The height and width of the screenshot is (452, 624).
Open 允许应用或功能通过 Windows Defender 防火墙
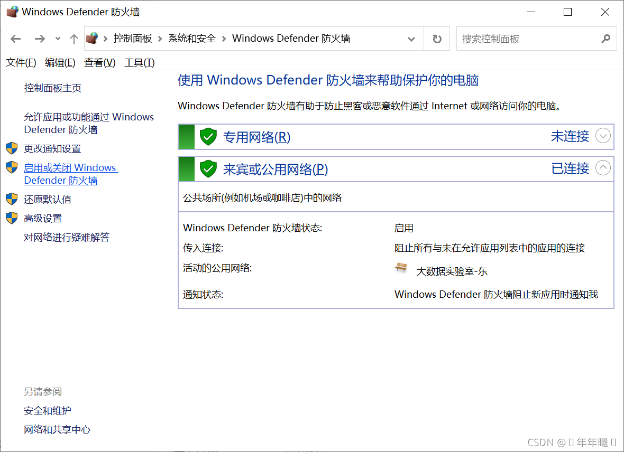pos(89,123)
